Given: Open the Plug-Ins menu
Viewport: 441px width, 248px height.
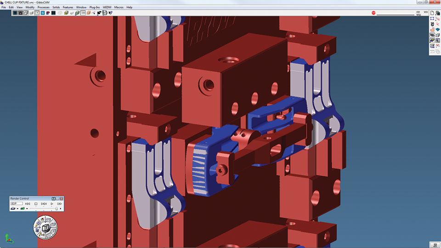Looking at the screenshot, I should pos(95,7).
